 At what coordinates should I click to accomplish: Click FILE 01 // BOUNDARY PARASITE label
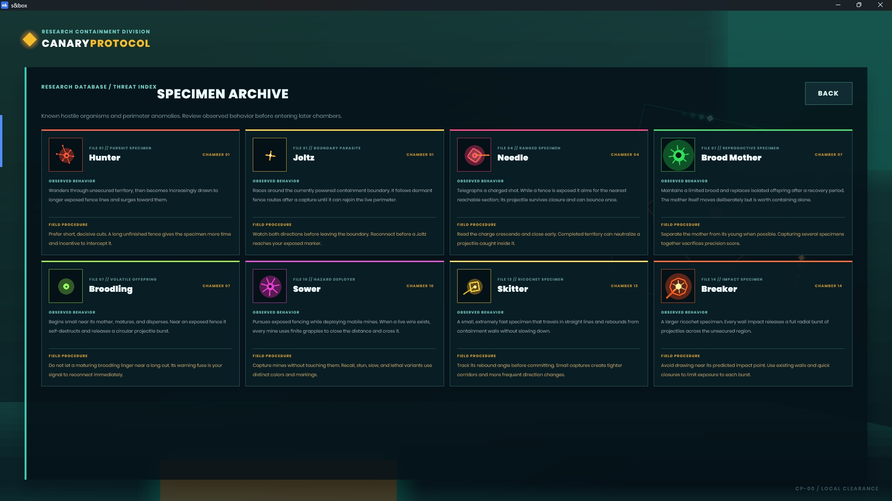[327, 148]
